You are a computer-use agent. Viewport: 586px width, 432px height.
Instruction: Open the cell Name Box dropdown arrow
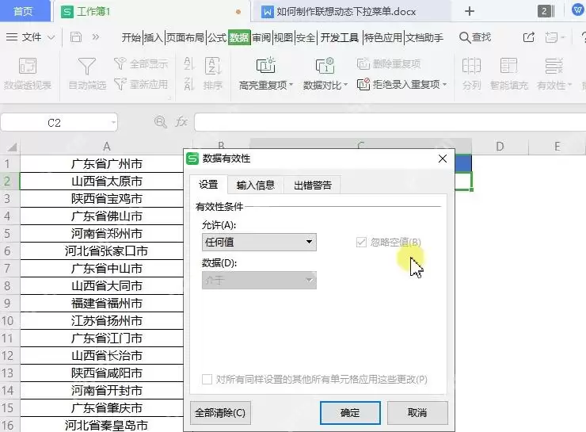click(113, 122)
